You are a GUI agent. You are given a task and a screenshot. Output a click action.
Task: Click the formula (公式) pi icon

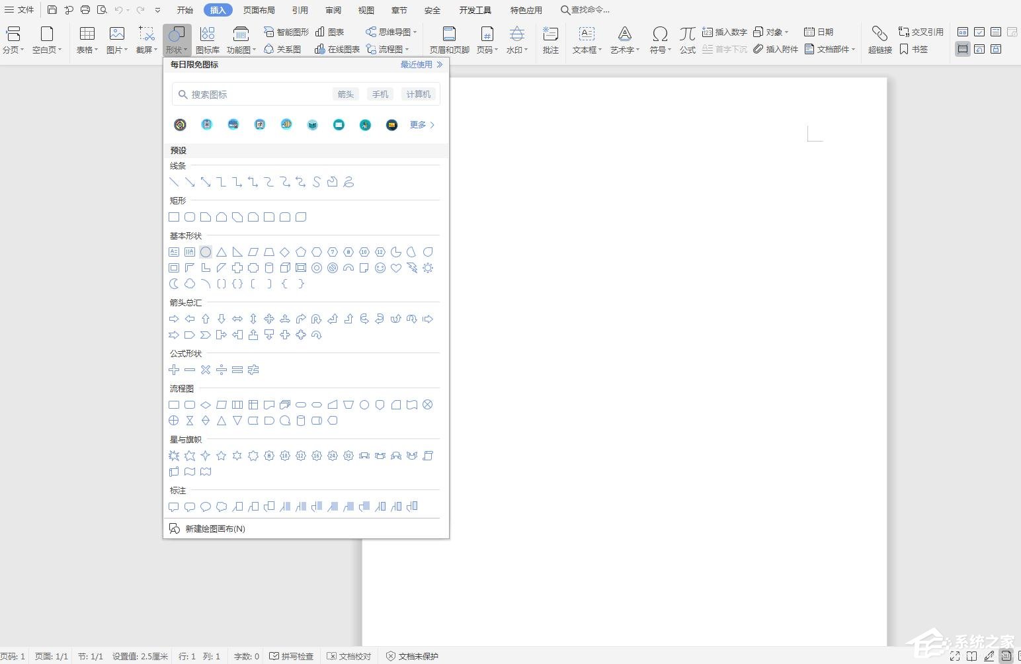(688, 39)
